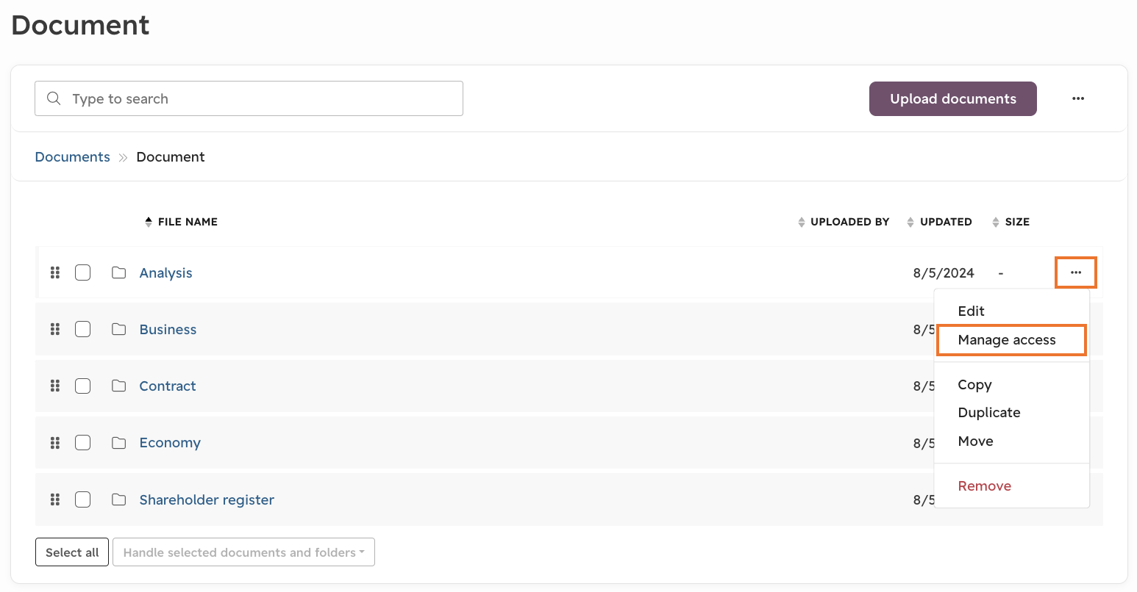
Task: Click the magnifier icon in search box
Action: click(54, 98)
